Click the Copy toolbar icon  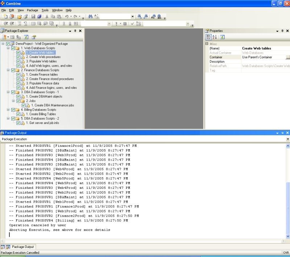click(53, 17)
